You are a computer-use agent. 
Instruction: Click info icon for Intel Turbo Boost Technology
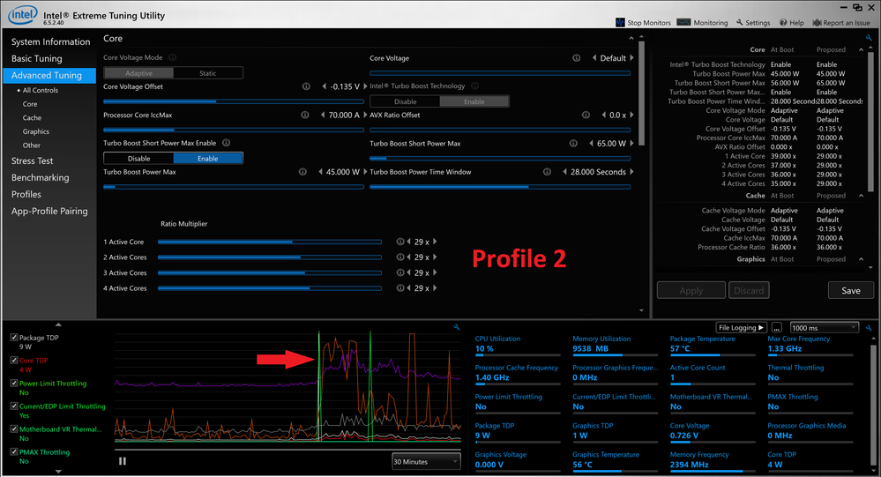(x=474, y=86)
